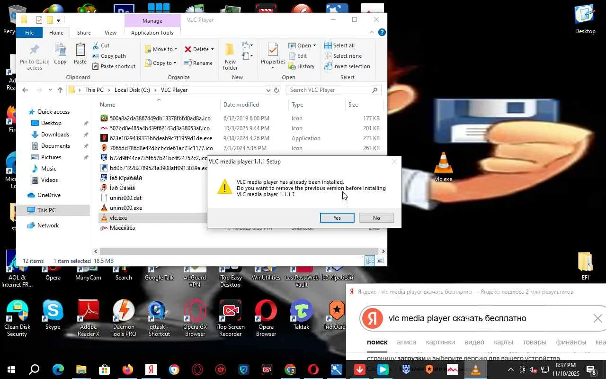Click the Paste icon in the ribbon

click(80, 54)
